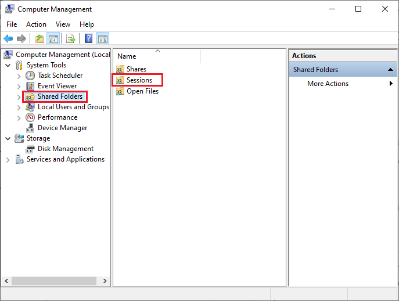The image size is (399, 301).
Task: Open the Action menu
Action: 36,24
